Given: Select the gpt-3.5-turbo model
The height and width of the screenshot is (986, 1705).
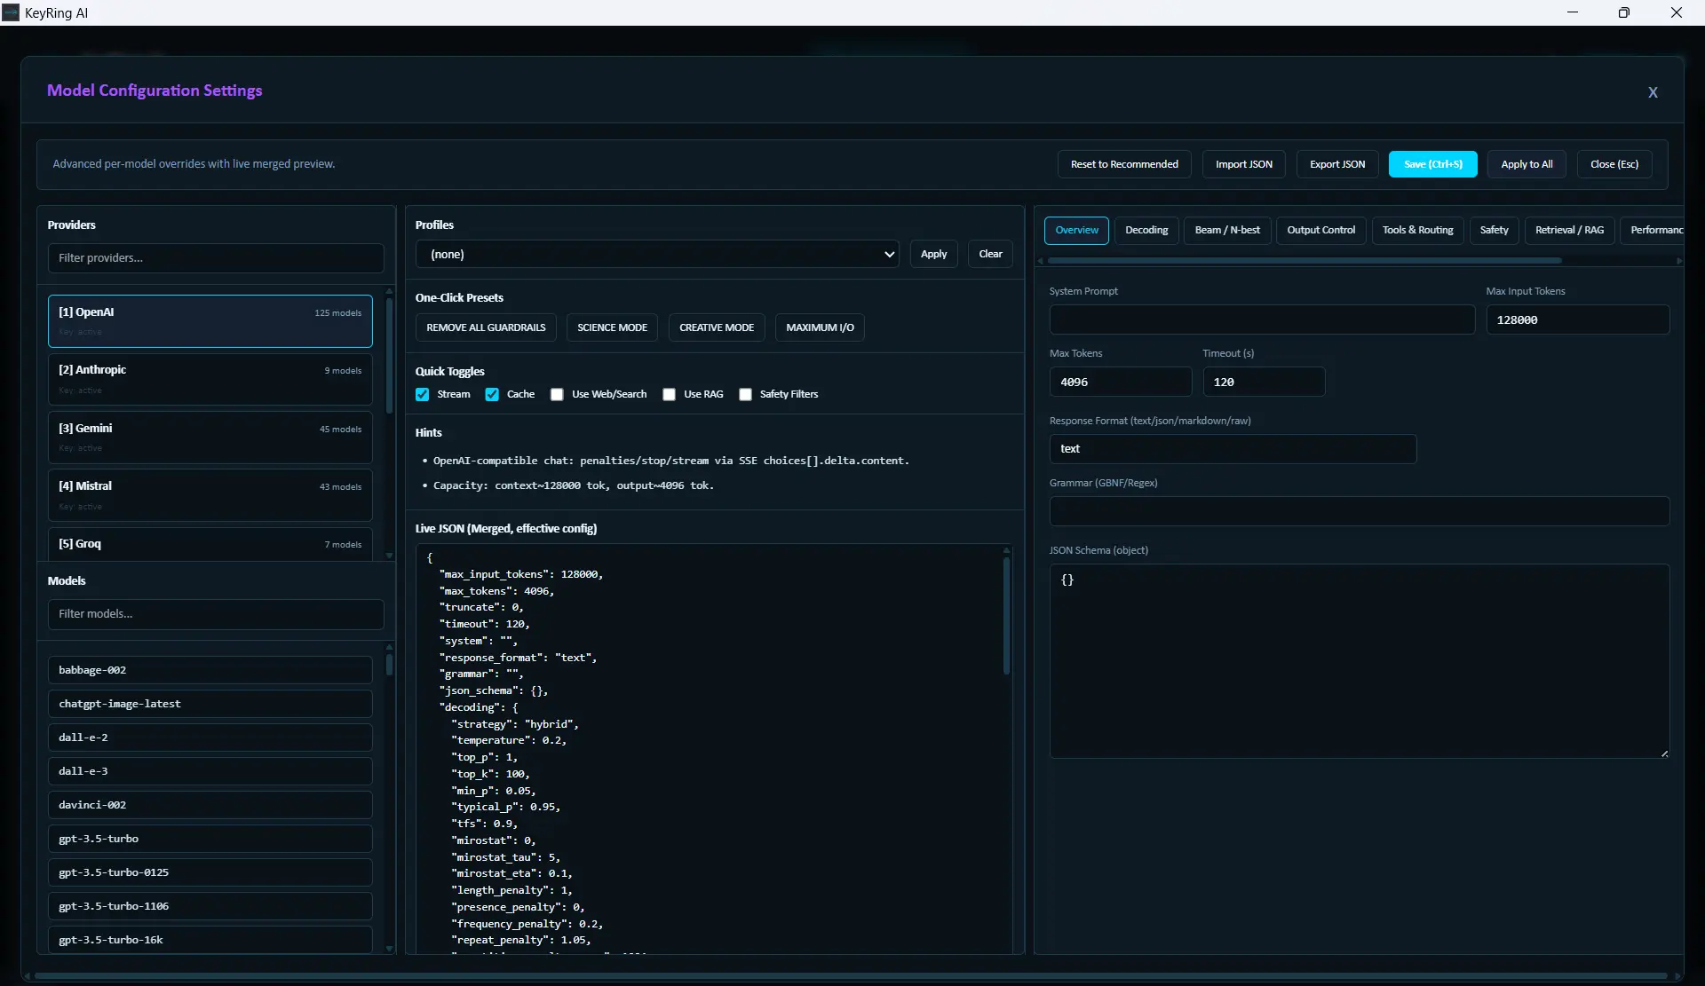Looking at the screenshot, I should pyautogui.click(x=210, y=839).
